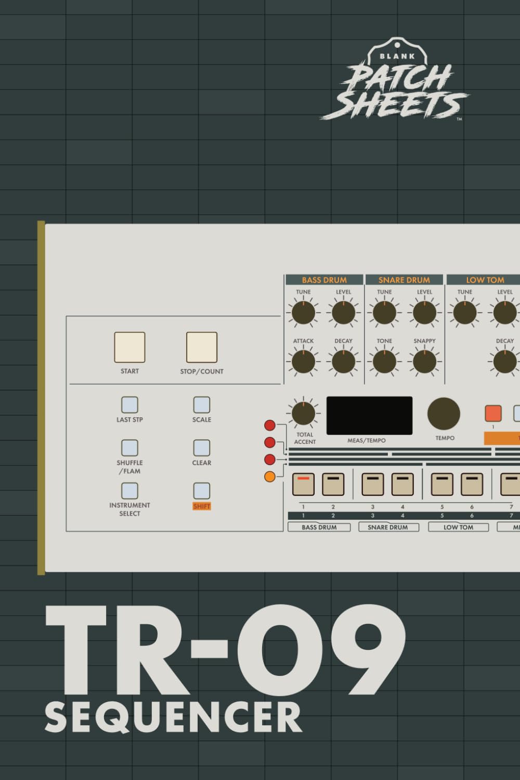Push the LAST STP button
Image resolution: width=520 pixels, height=780 pixels.
click(x=129, y=405)
